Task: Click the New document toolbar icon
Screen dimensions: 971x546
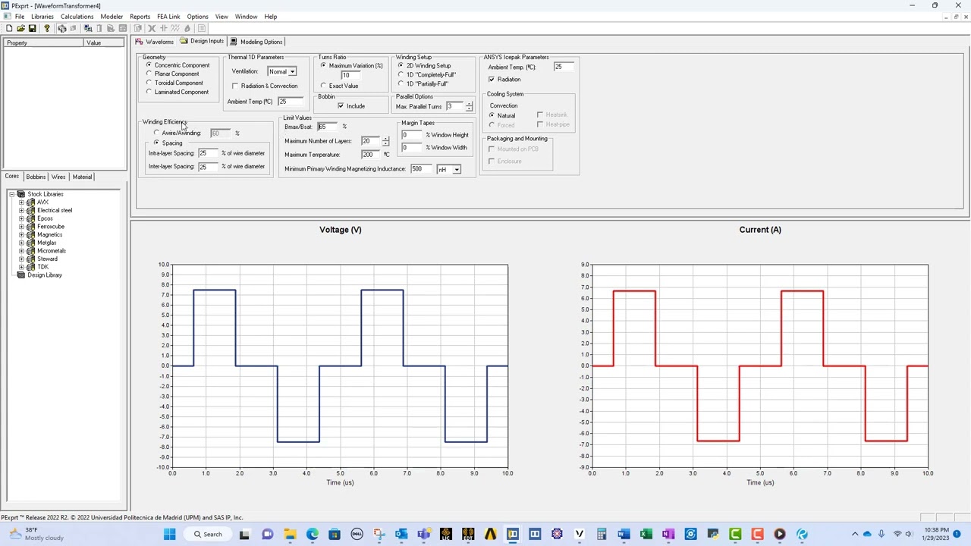Action: pos(9,28)
